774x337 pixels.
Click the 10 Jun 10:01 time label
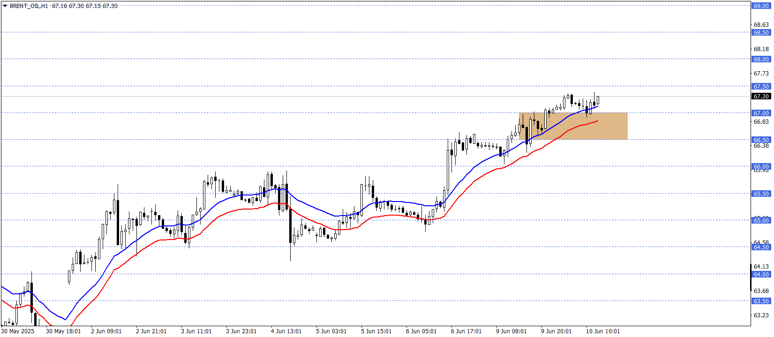603,331
